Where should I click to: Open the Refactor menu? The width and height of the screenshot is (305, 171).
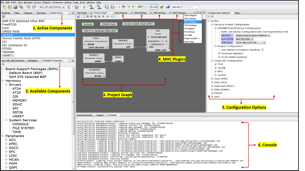47,2
